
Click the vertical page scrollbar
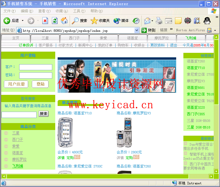(x=216, y=120)
